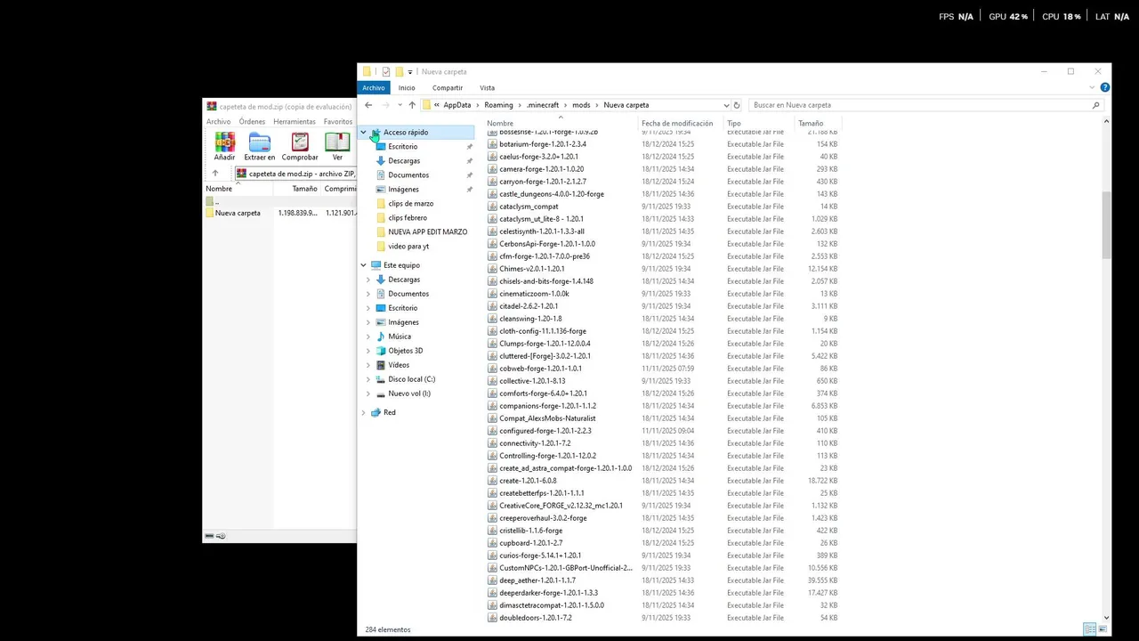Viewport: 1139px width, 641px height.
Task: Expand Descargas under Este equipo
Action: [x=368, y=280]
